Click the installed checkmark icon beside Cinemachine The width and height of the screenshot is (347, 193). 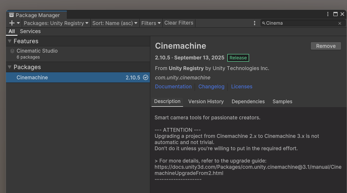point(146,77)
